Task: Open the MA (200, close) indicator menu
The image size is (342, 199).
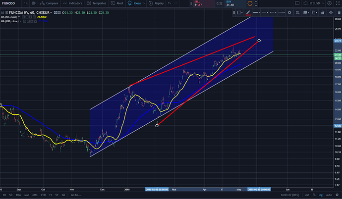Action: (x=20, y=21)
